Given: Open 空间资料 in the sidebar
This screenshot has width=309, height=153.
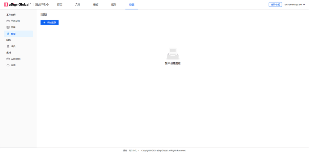Looking at the screenshot, I should [15, 21].
